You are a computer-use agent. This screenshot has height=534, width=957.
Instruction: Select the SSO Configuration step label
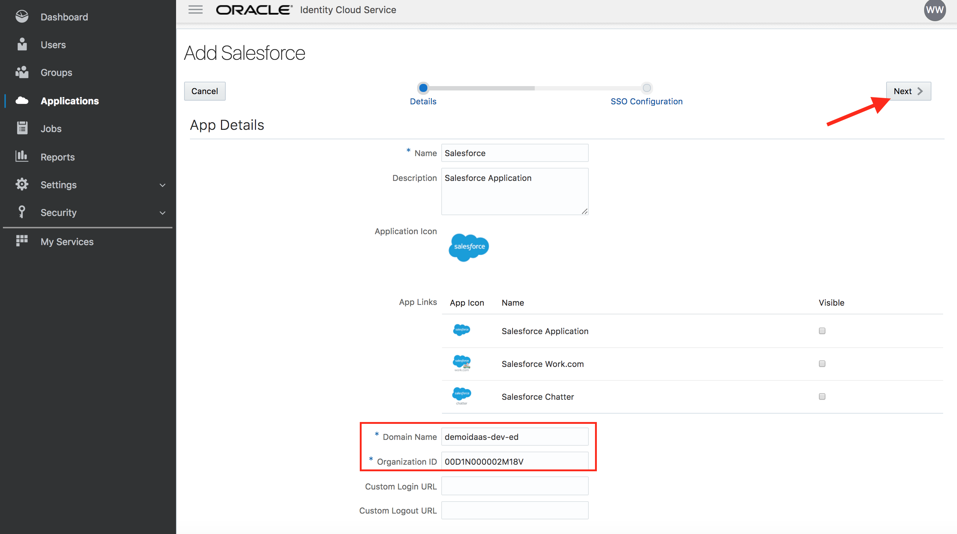coord(647,101)
